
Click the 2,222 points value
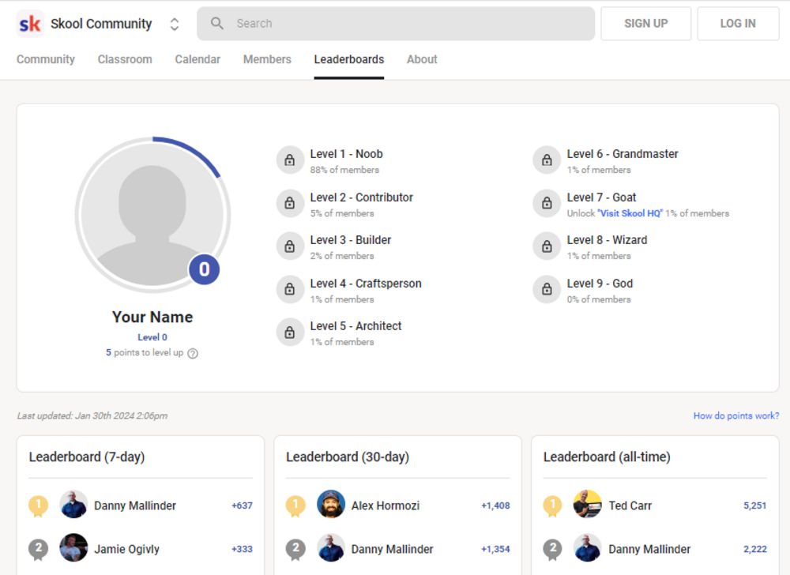[x=754, y=549]
